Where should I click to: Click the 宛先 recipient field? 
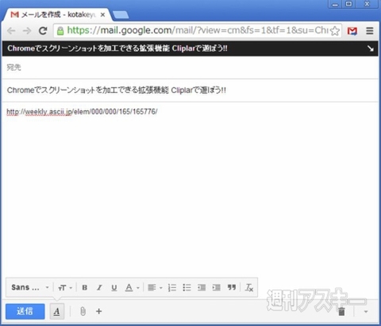click(x=190, y=67)
